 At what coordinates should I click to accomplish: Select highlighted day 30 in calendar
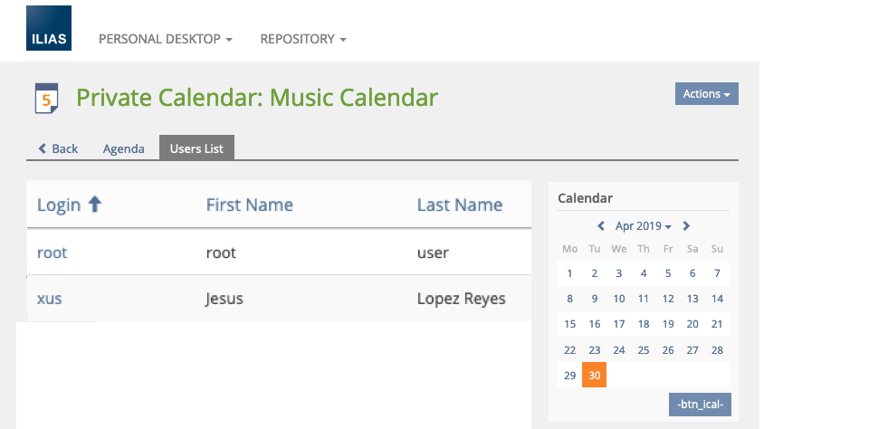click(x=595, y=375)
